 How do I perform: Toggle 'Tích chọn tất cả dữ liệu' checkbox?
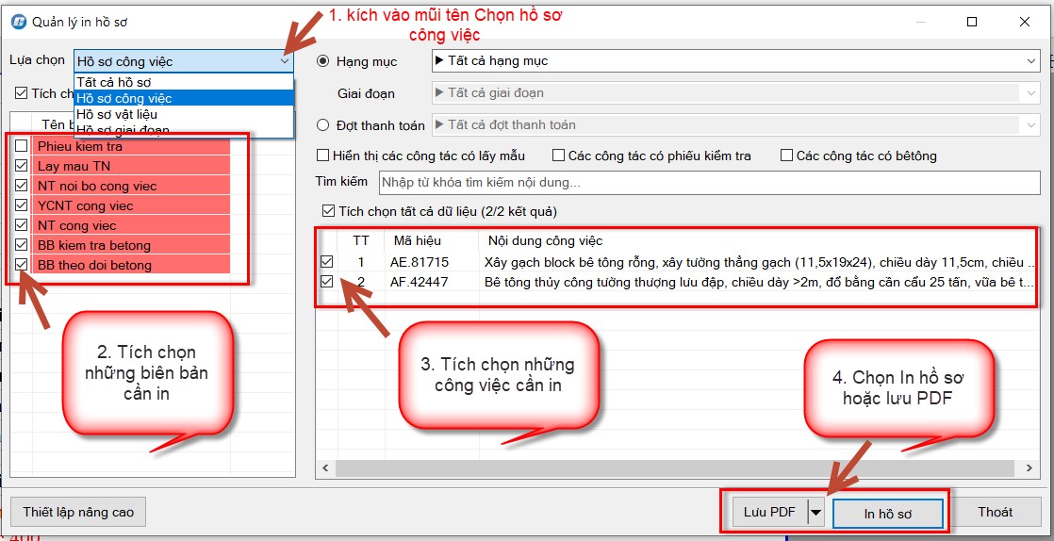328,211
